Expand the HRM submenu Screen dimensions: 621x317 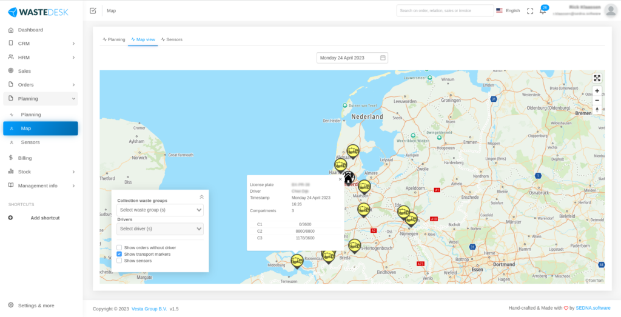(73, 58)
